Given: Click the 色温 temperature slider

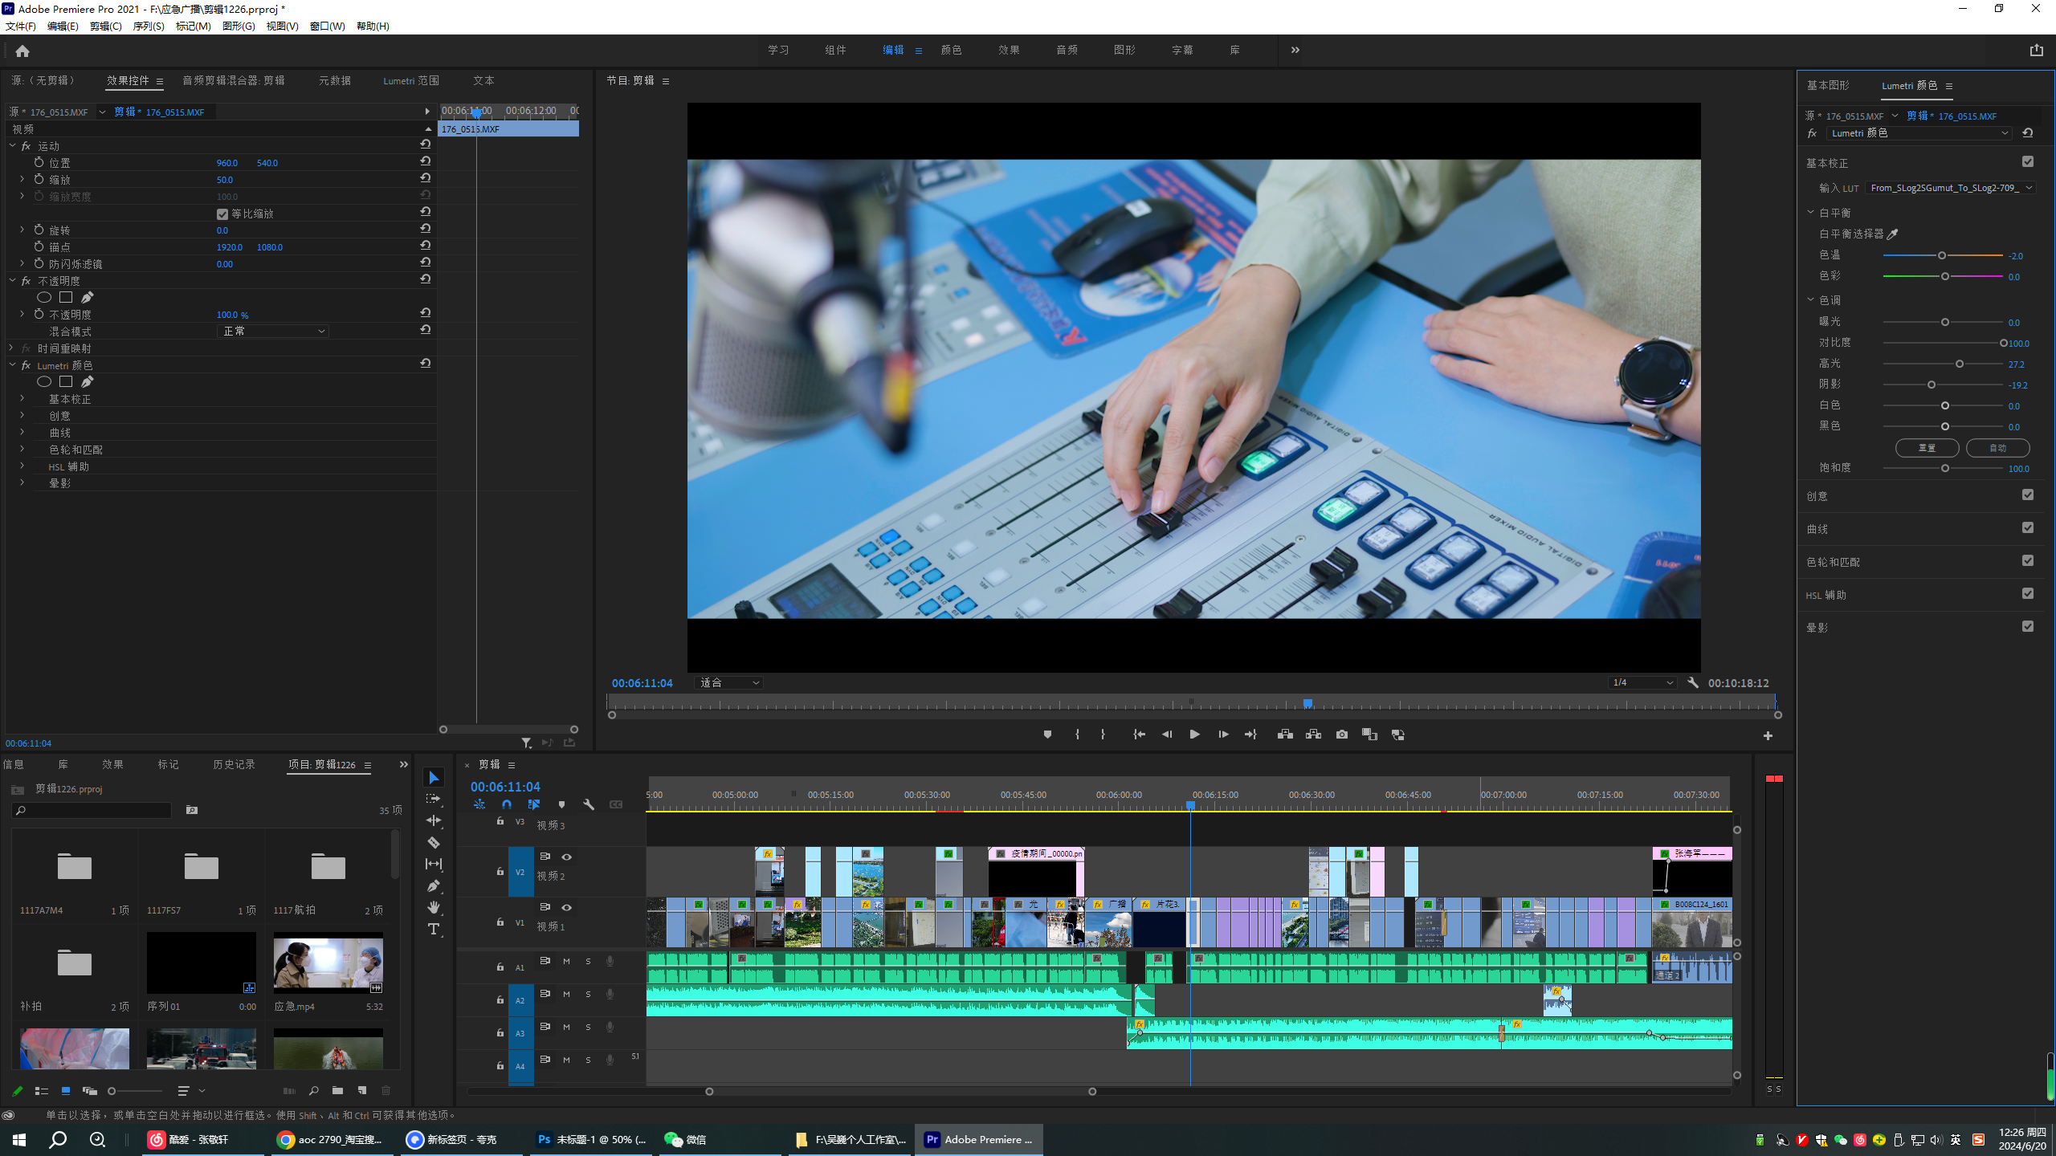Looking at the screenshot, I should point(1942,255).
